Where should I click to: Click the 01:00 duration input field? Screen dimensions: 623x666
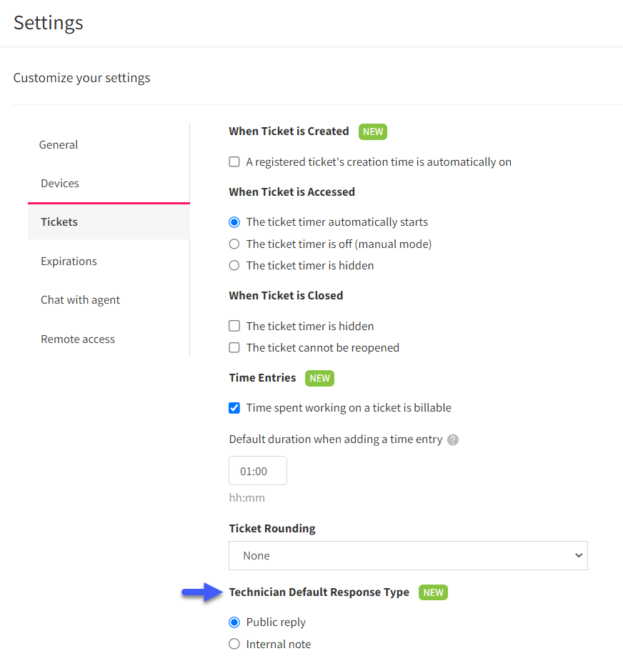point(257,470)
